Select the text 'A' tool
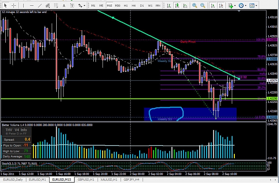The width and height of the screenshot is (279, 183). click(64, 5)
